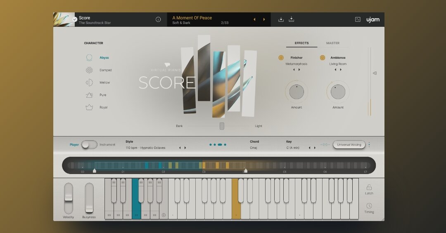Select previous Finisher mode arrow

(294, 70)
